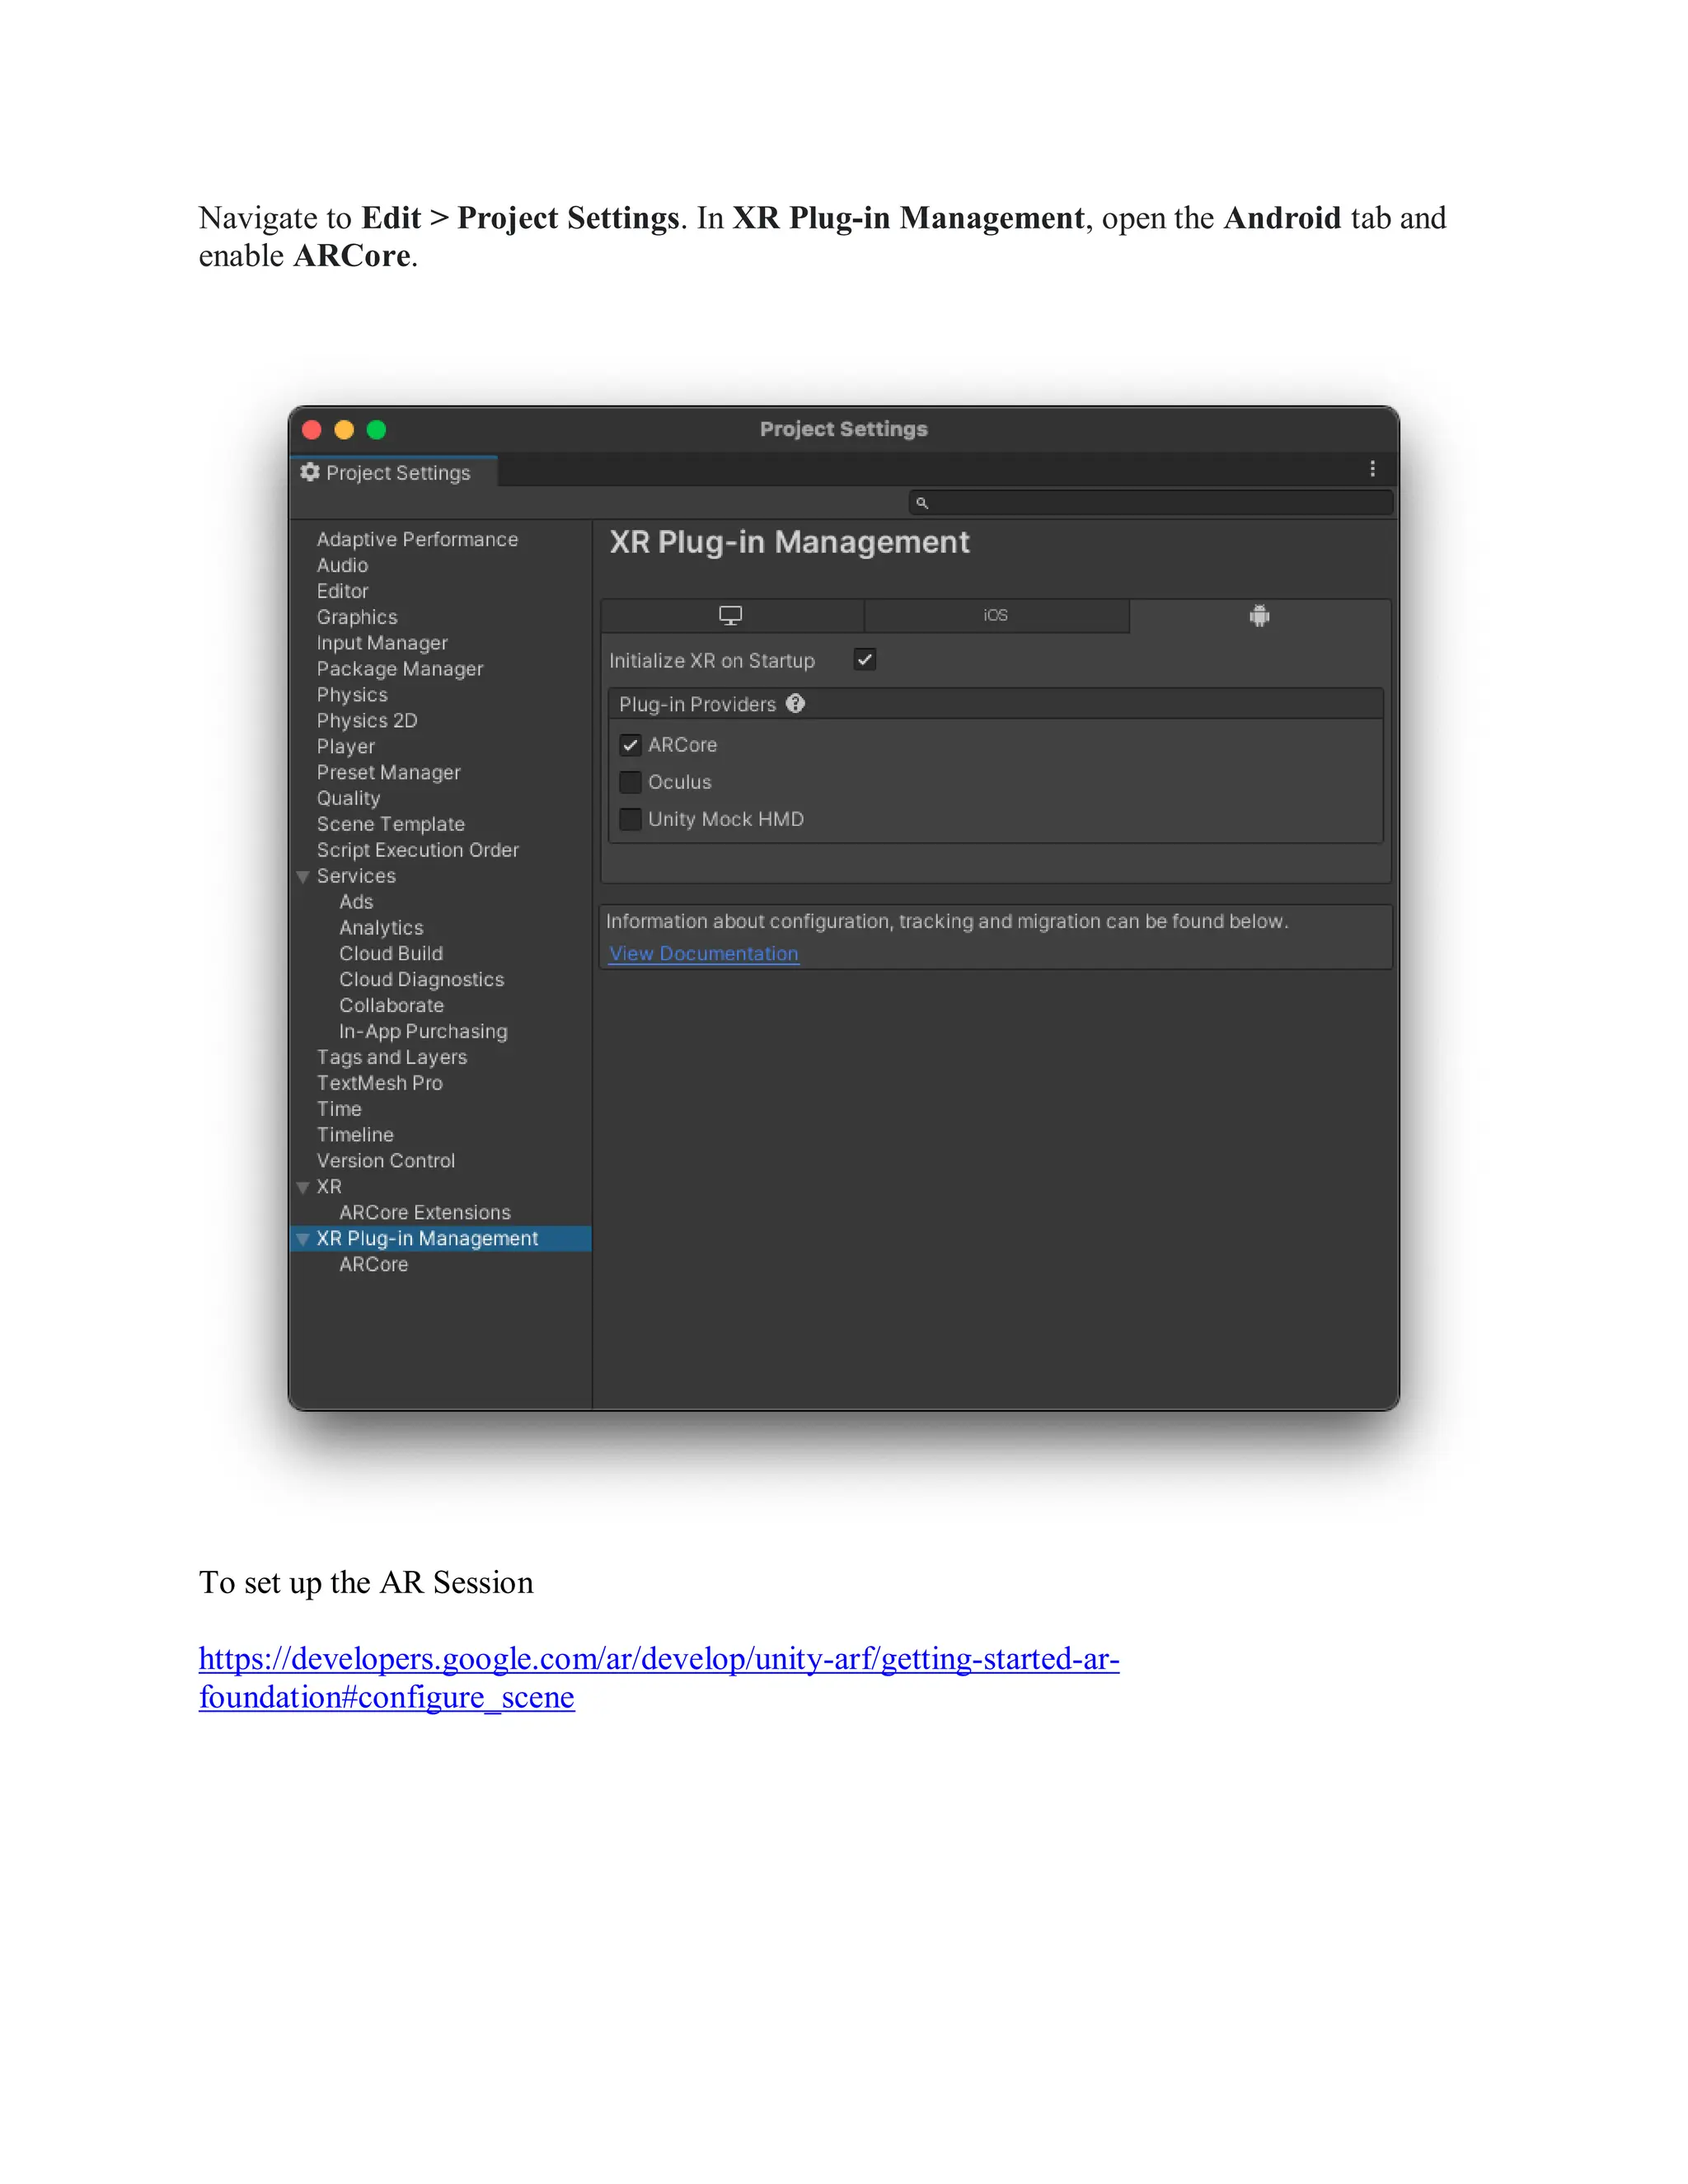Enable Unity Mock HMD provider
This screenshot has height=2184, width=1688.
630,819
